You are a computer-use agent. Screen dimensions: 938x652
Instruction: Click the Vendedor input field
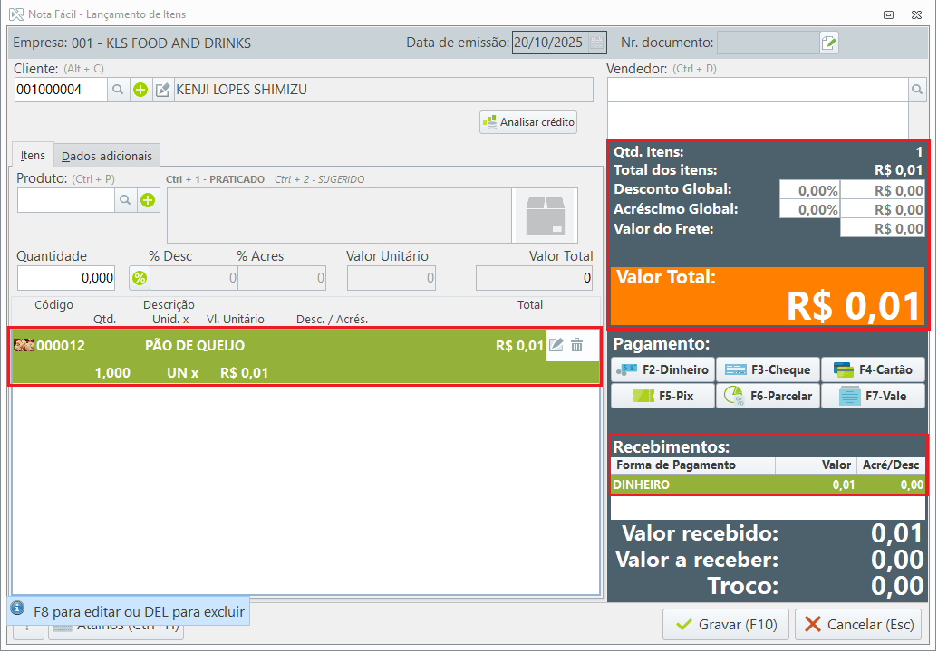758,90
